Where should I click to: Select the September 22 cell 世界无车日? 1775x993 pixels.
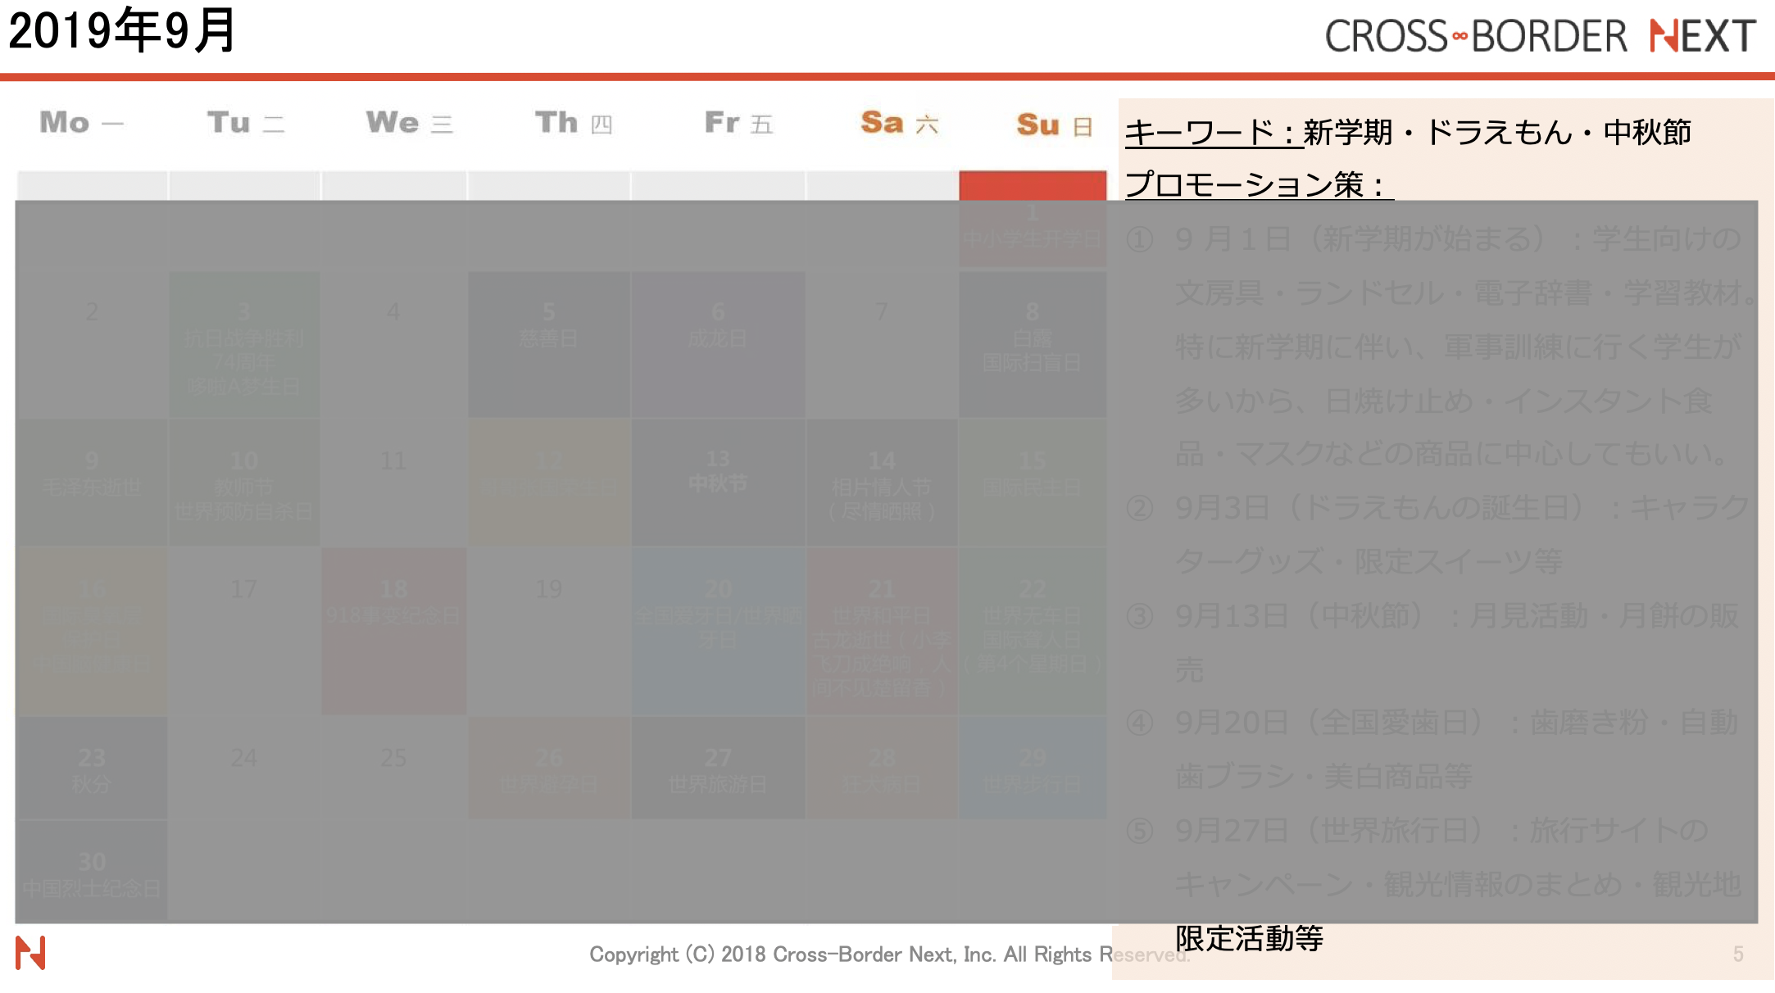click(x=1033, y=631)
